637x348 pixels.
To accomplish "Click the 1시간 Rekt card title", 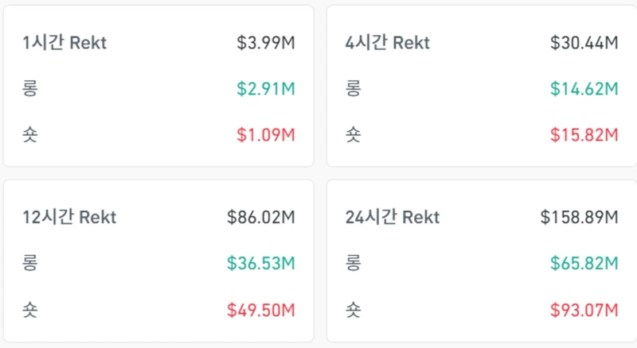I will [x=64, y=43].
